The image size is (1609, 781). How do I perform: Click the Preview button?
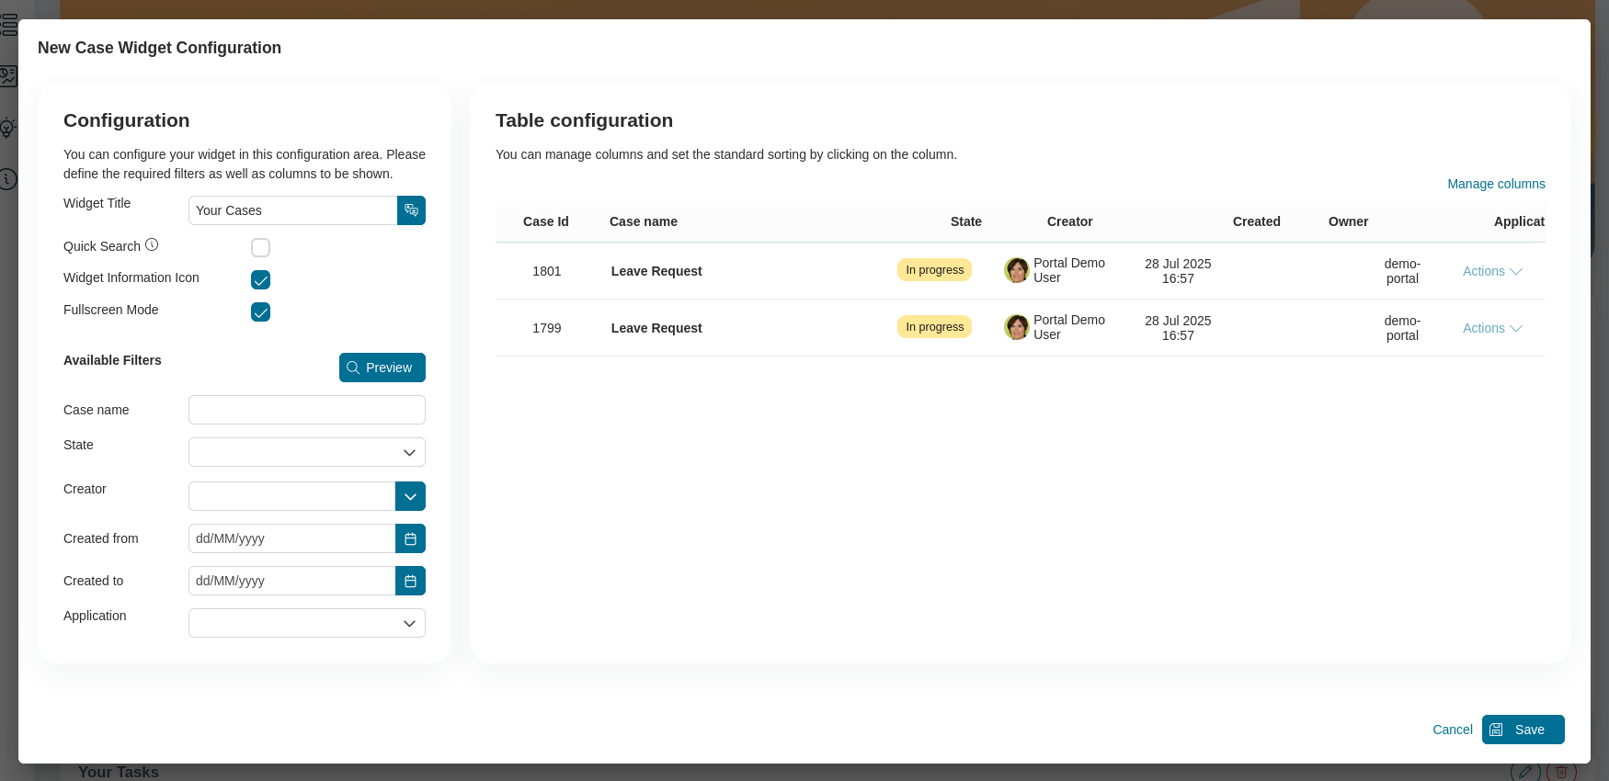pyautogui.click(x=382, y=368)
